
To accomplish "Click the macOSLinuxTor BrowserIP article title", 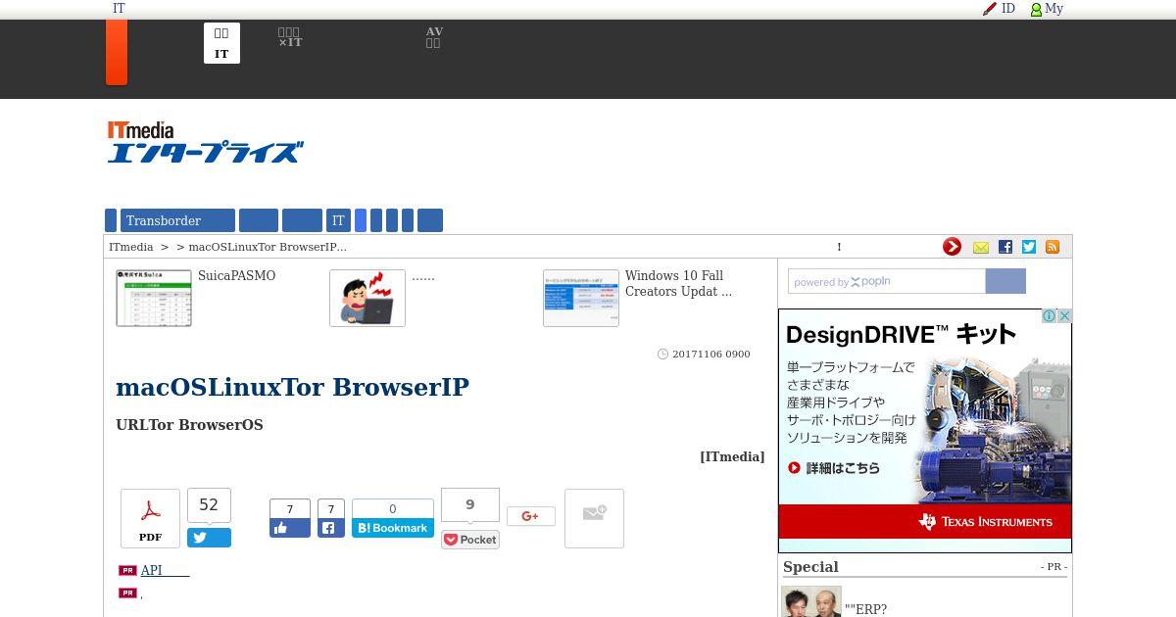I will point(292,387).
